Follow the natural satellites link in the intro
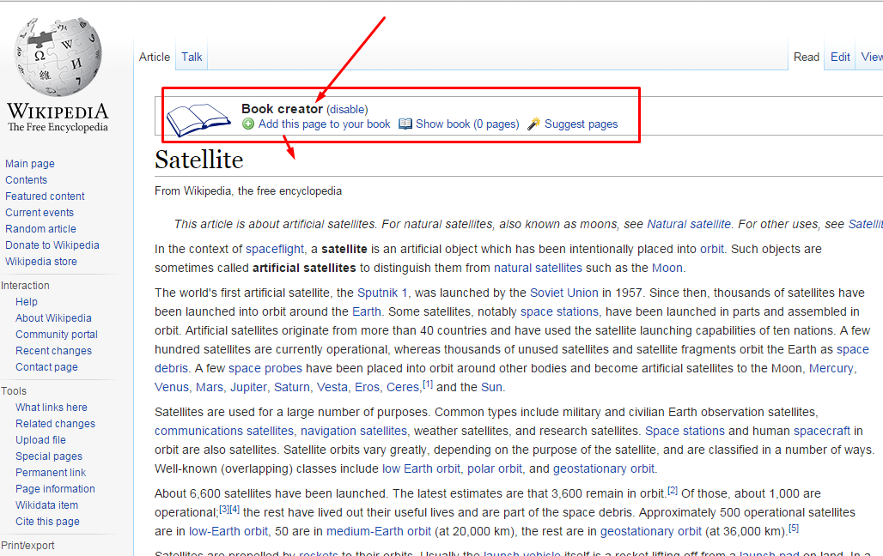Screen dimensions: 883x556 point(538,268)
